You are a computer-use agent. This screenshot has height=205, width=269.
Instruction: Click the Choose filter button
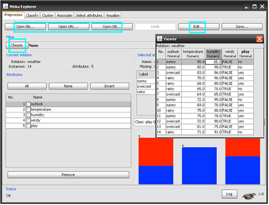click(17, 45)
